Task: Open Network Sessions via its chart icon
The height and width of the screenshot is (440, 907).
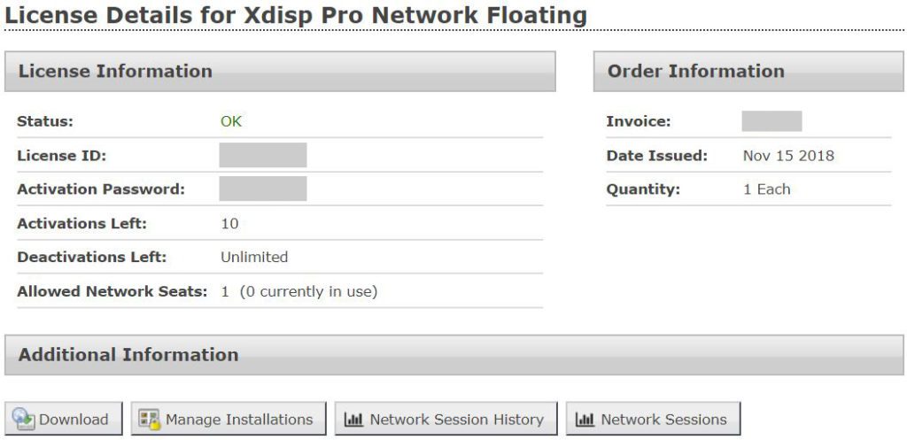Action: (585, 420)
